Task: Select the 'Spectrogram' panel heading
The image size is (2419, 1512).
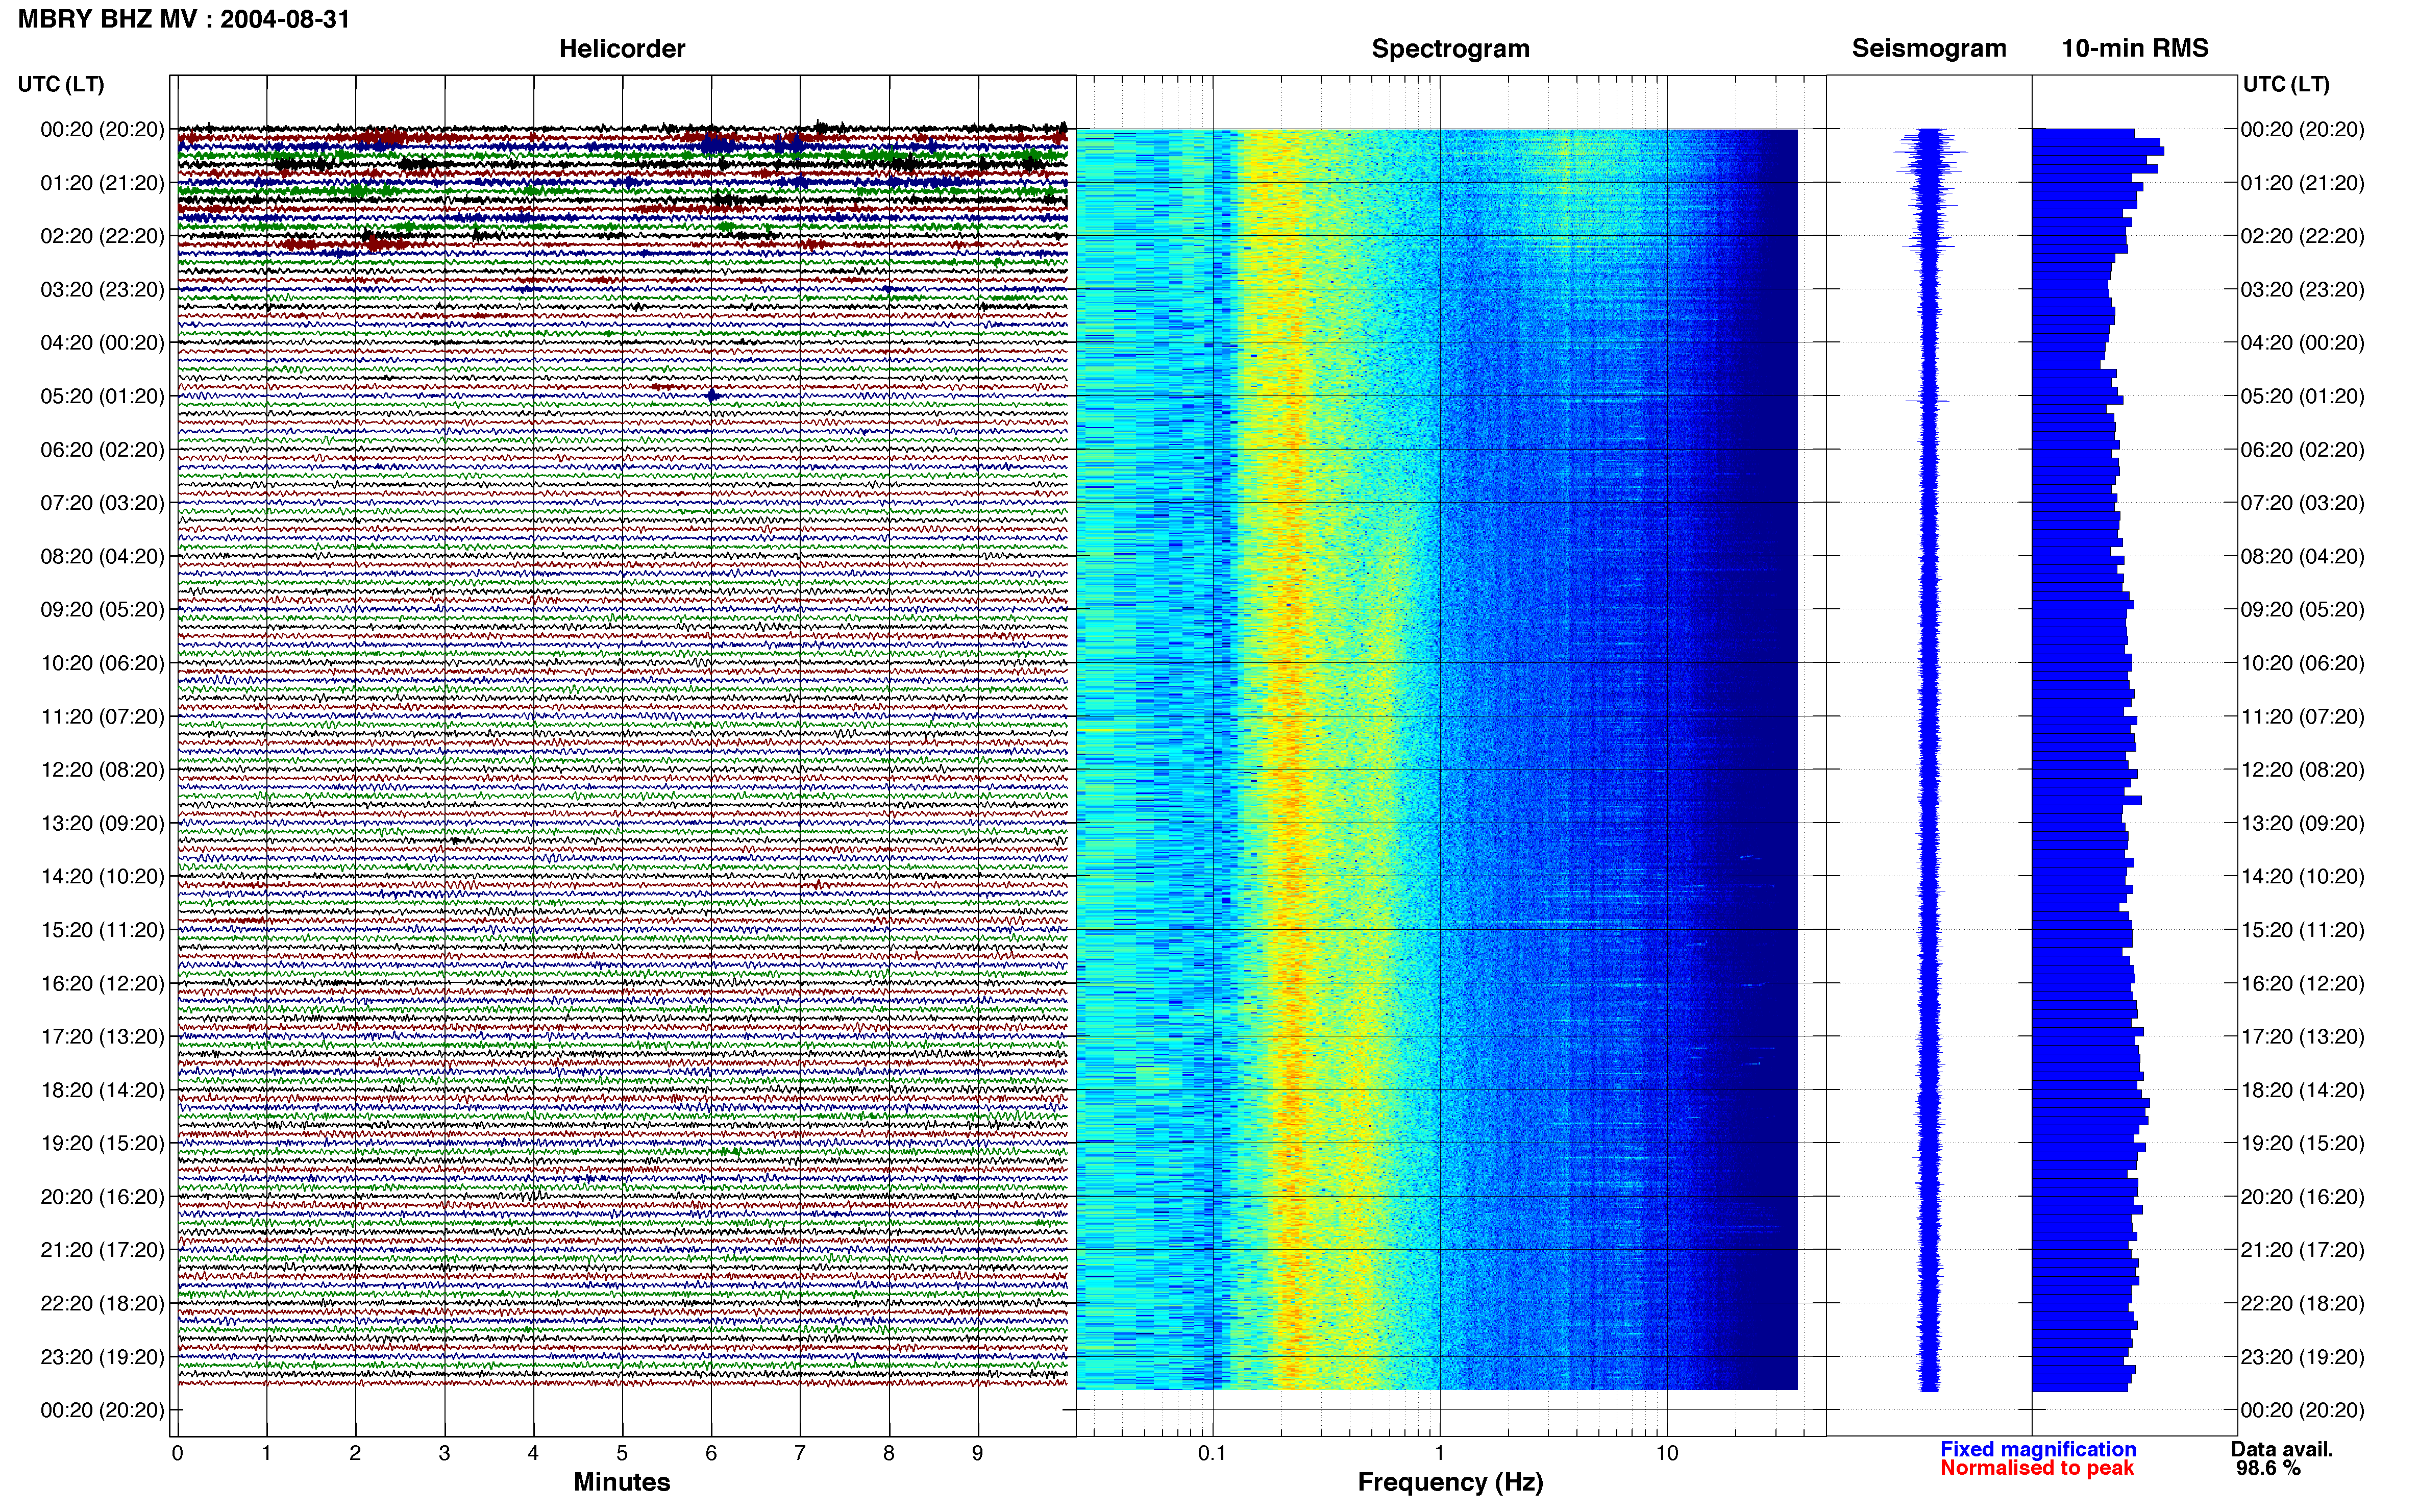Action: tap(1450, 49)
